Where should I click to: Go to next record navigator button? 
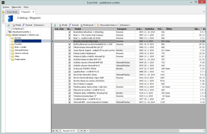pos(78,131)
